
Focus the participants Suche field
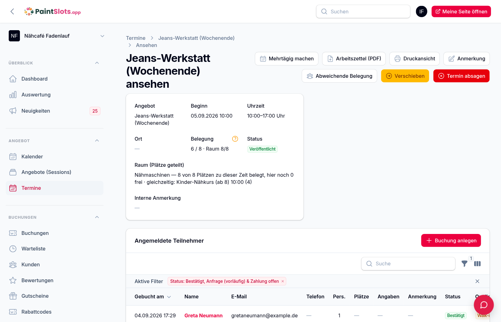(x=408, y=264)
